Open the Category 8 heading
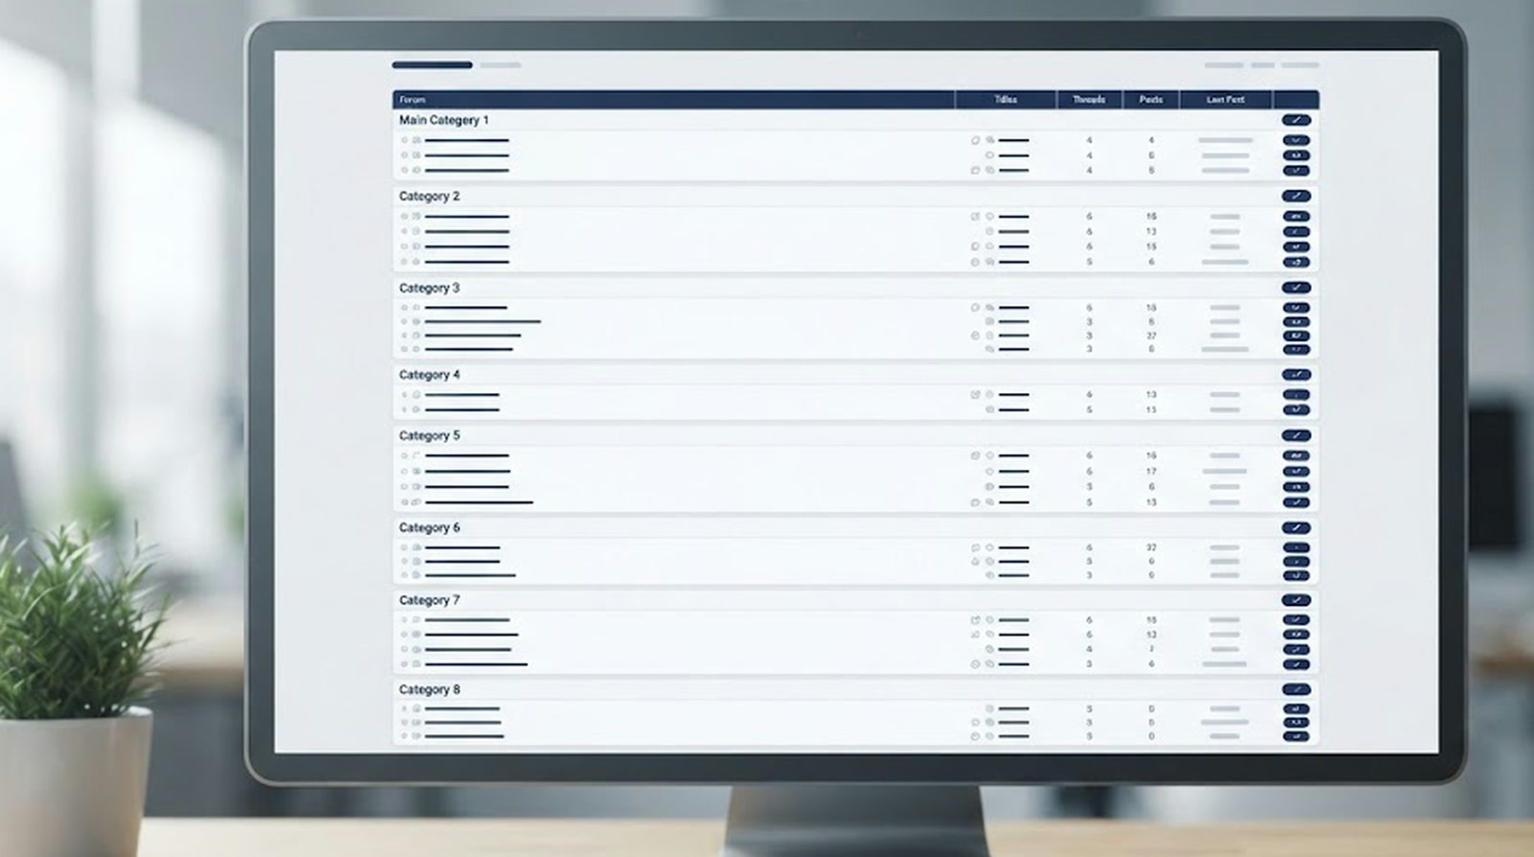Image resolution: width=1534 pixels, height=857 pixels. pos(430,689)
